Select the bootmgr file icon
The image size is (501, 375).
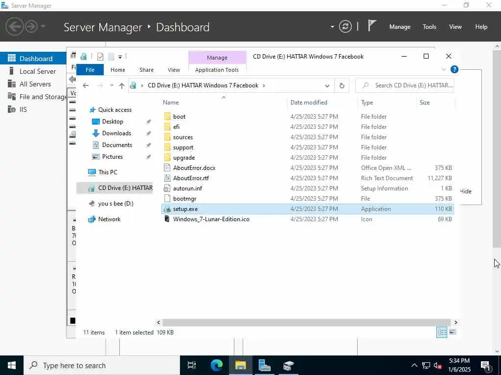pos(167,199)
